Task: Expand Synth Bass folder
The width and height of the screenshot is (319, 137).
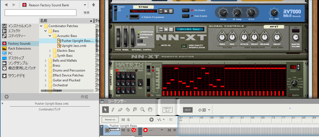Action: [x=50, y=56]
